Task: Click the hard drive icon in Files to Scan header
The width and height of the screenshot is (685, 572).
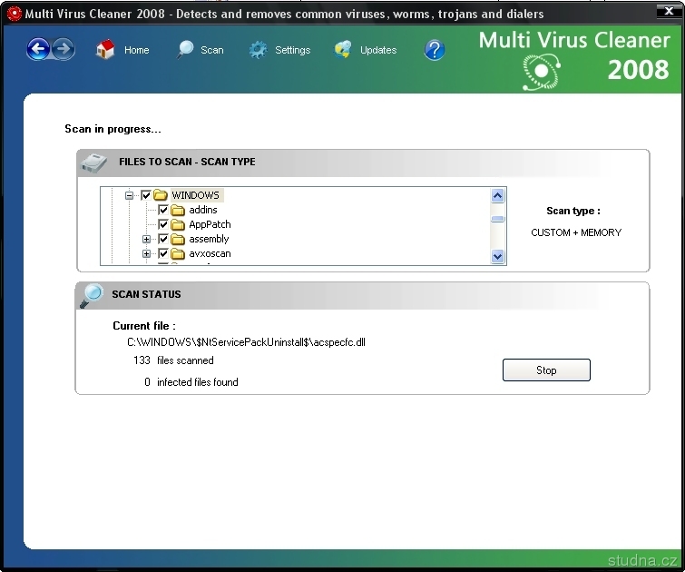Action: (x=94, y=163)
